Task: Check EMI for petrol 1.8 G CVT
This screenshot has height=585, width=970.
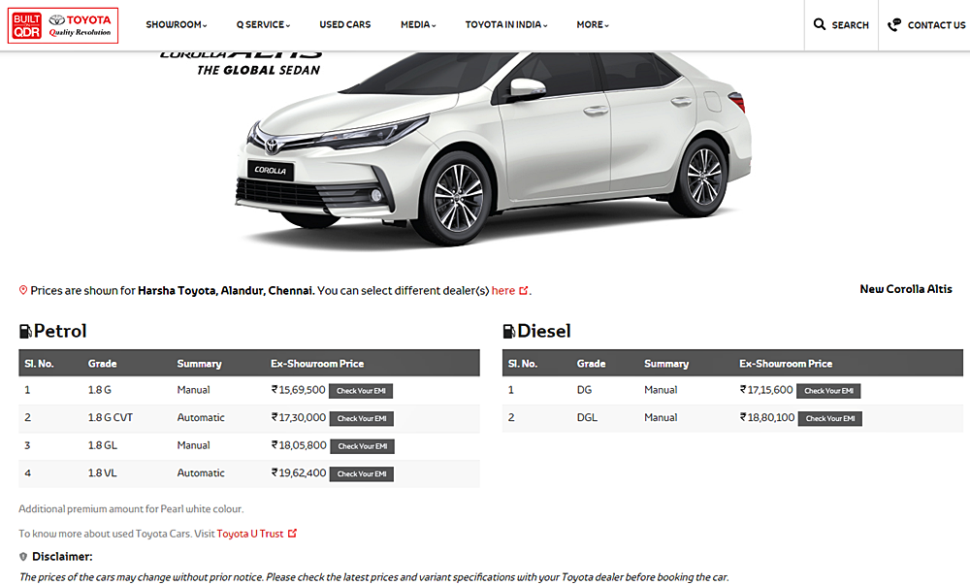Action: (361, 419)
